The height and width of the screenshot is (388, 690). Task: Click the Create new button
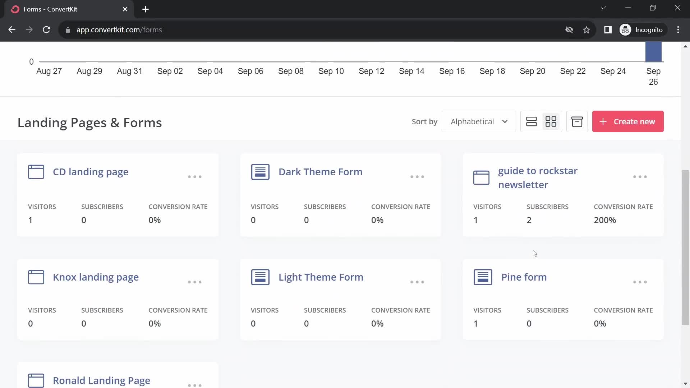(628, 121)
